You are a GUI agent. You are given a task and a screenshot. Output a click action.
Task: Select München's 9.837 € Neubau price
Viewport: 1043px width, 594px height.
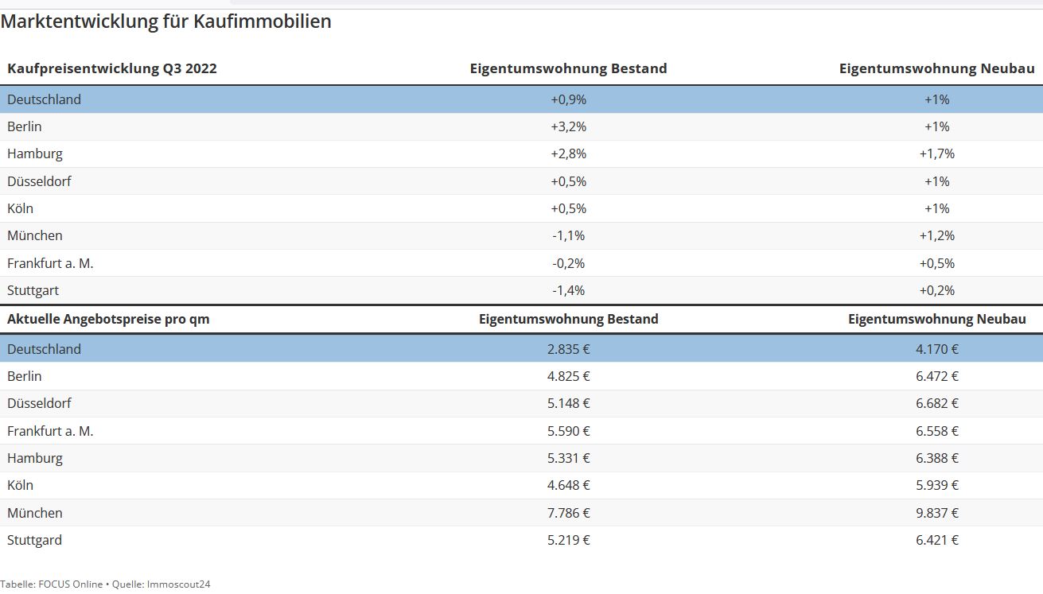click(x=936, y=513)
